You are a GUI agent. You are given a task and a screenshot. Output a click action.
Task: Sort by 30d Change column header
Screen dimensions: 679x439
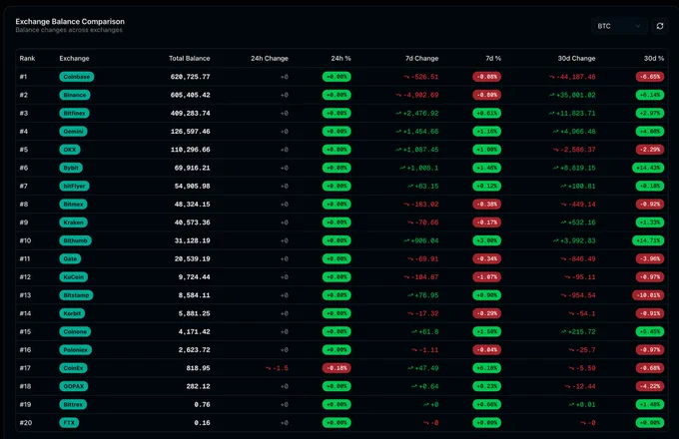point(576,59)
